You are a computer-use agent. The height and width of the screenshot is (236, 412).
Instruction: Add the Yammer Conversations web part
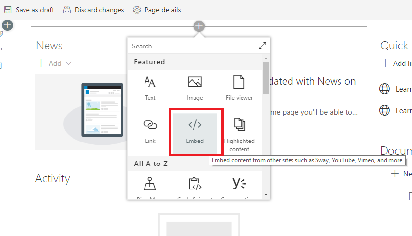(239, 188)
